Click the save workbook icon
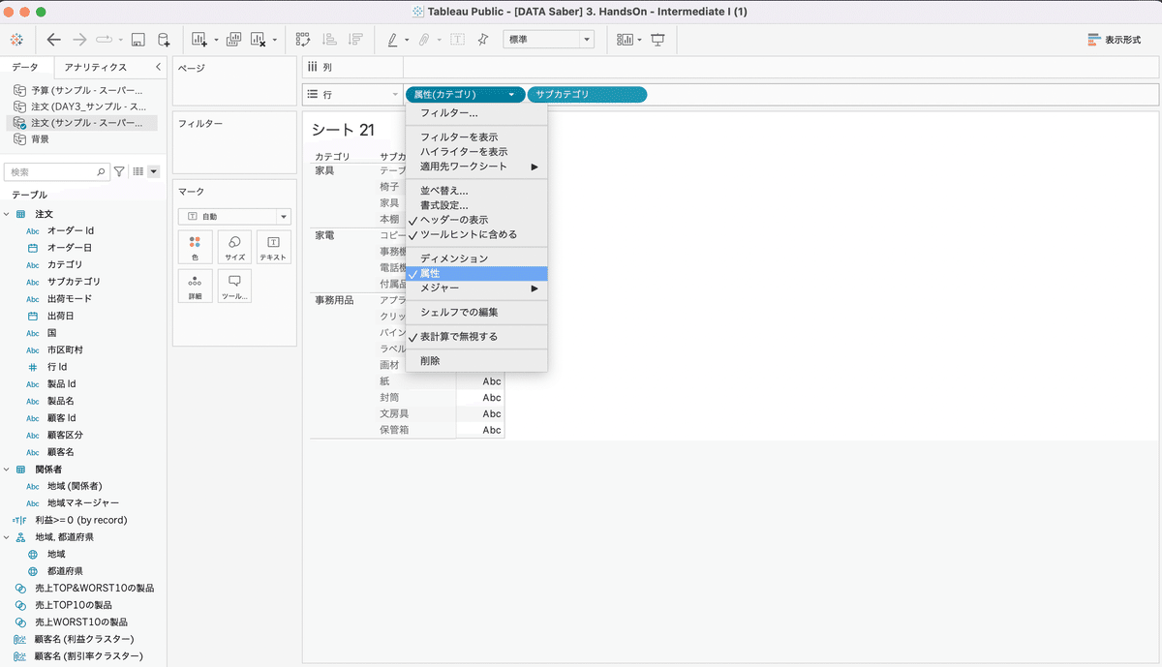The height and width of the screenshot is (667, 1162). pos(138,40)
